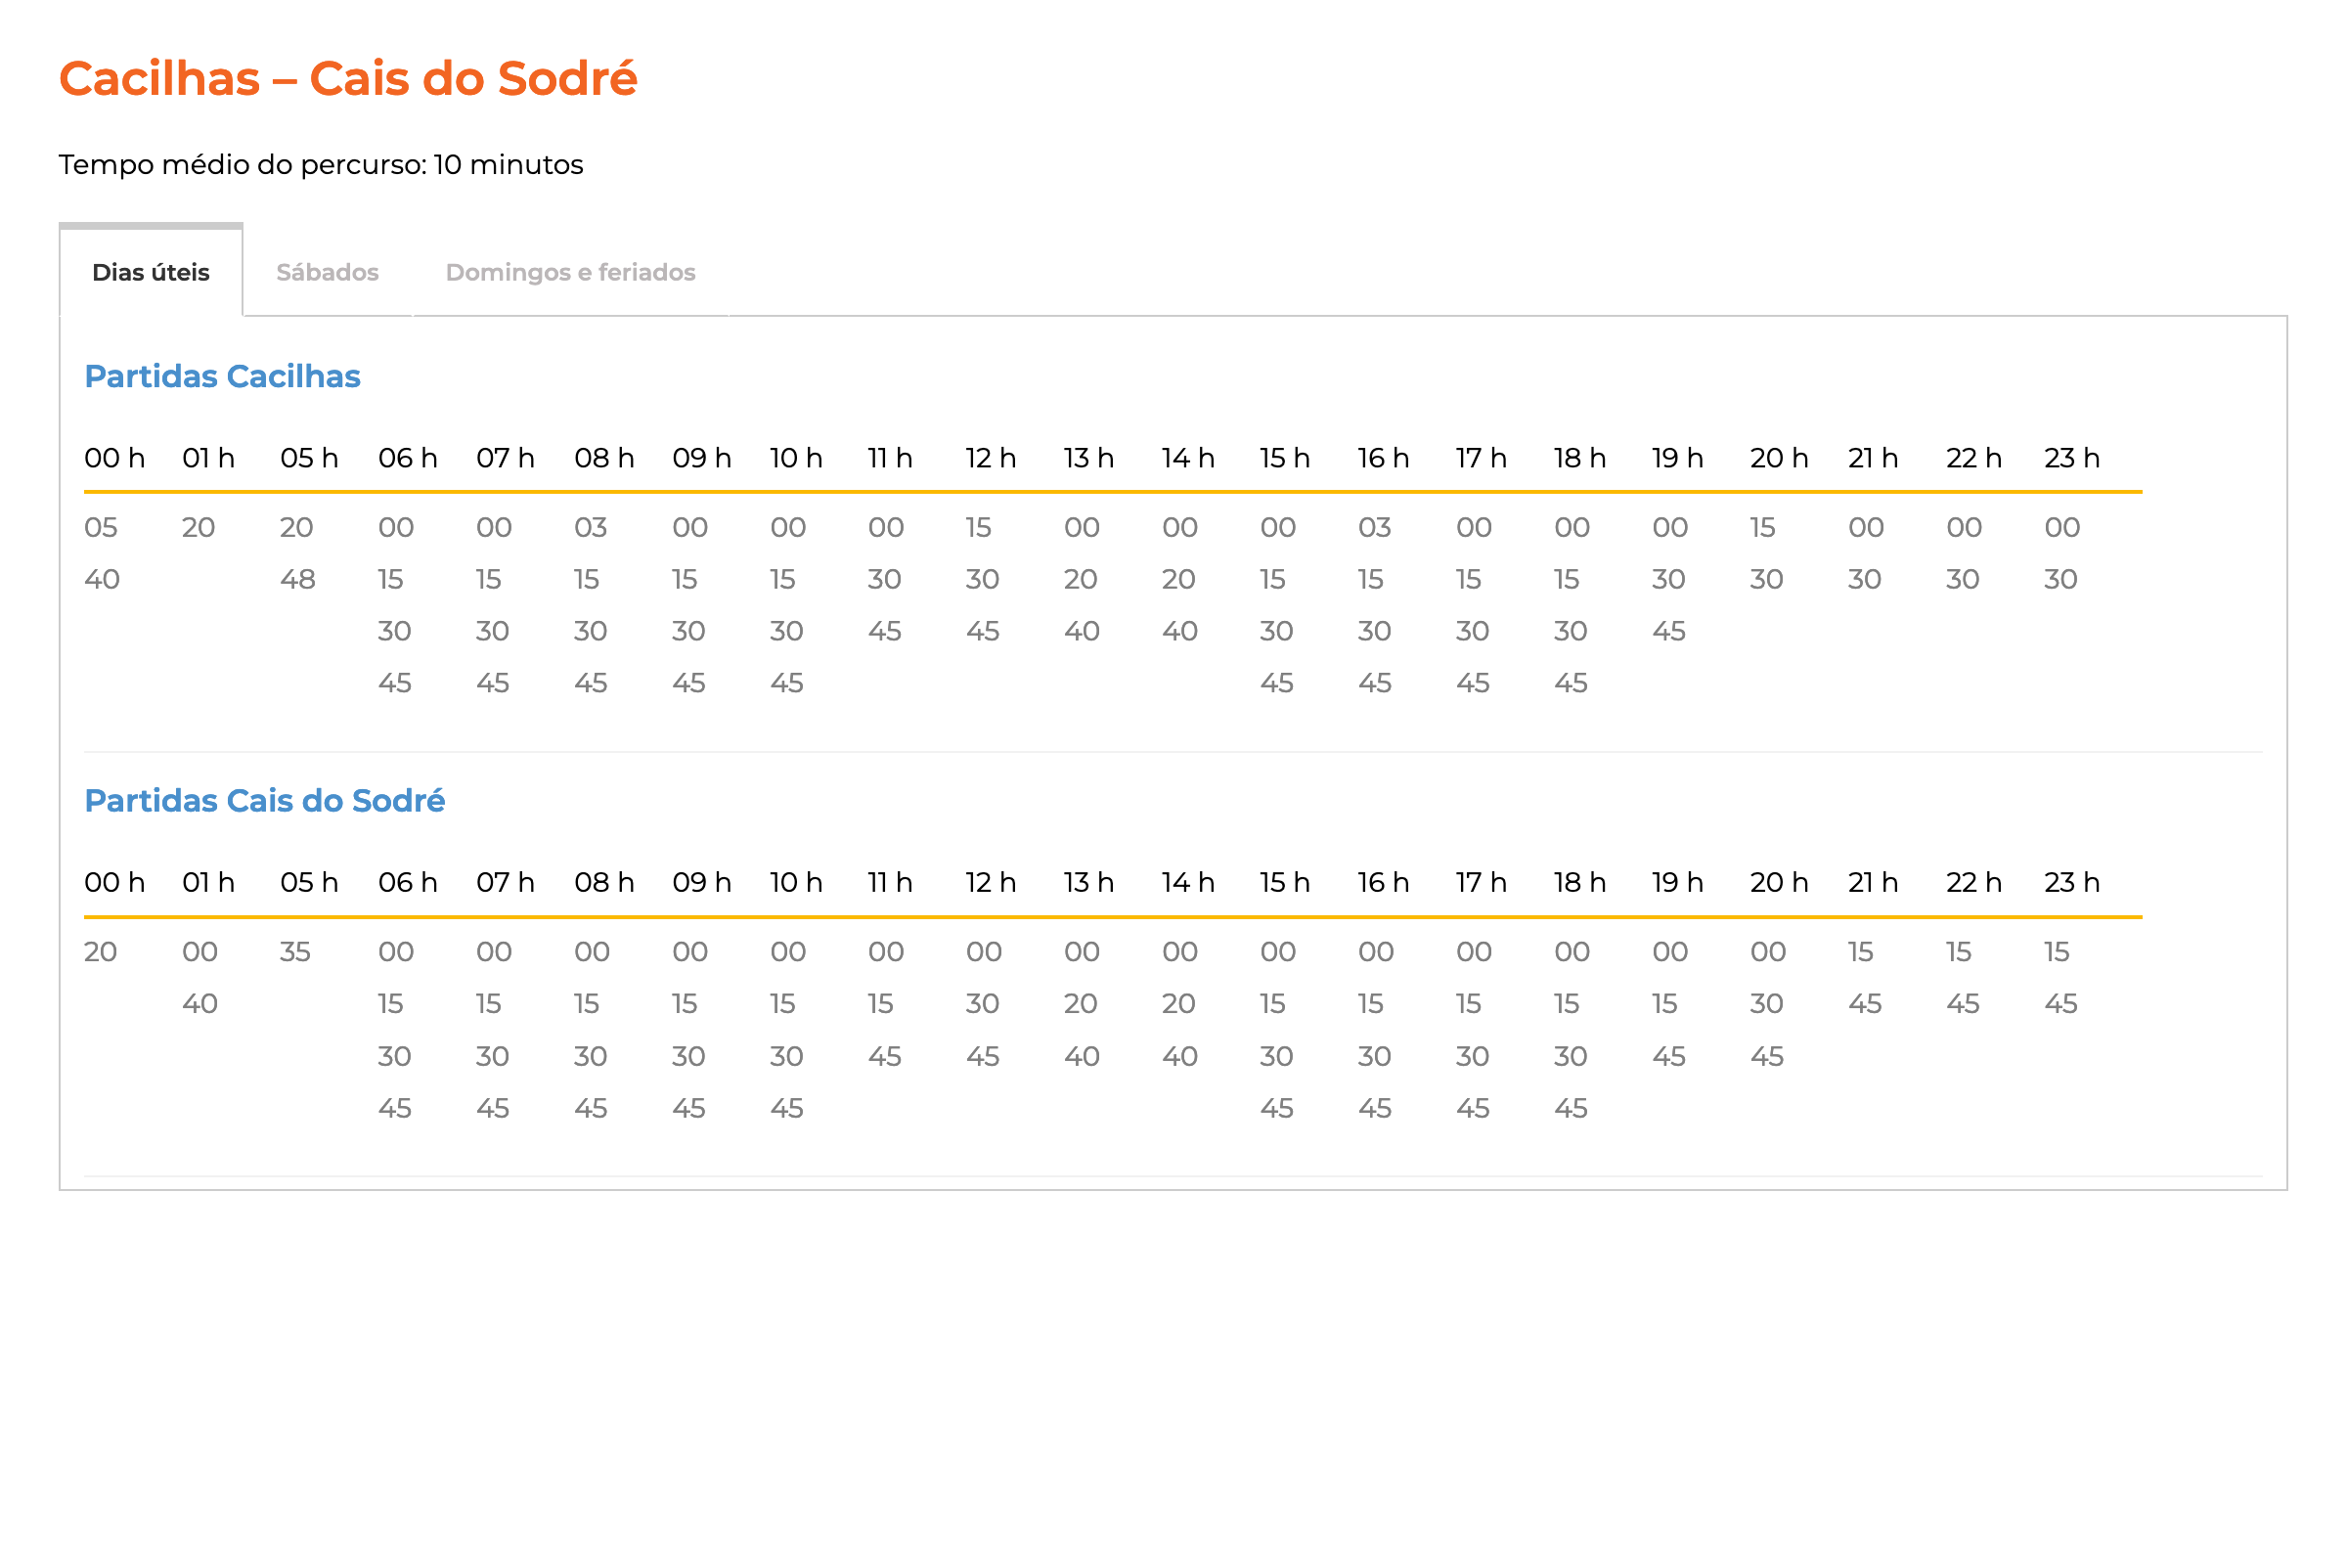Click the 03 departure under 08 h Cacilhas

(591, 527)
